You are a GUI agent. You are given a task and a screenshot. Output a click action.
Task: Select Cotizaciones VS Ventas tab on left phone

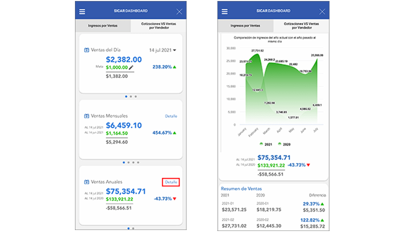coord(158,26)
